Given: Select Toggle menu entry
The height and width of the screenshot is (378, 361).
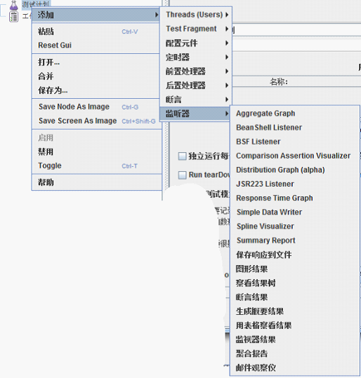Looking at the screenshot, I should [50, 166].
